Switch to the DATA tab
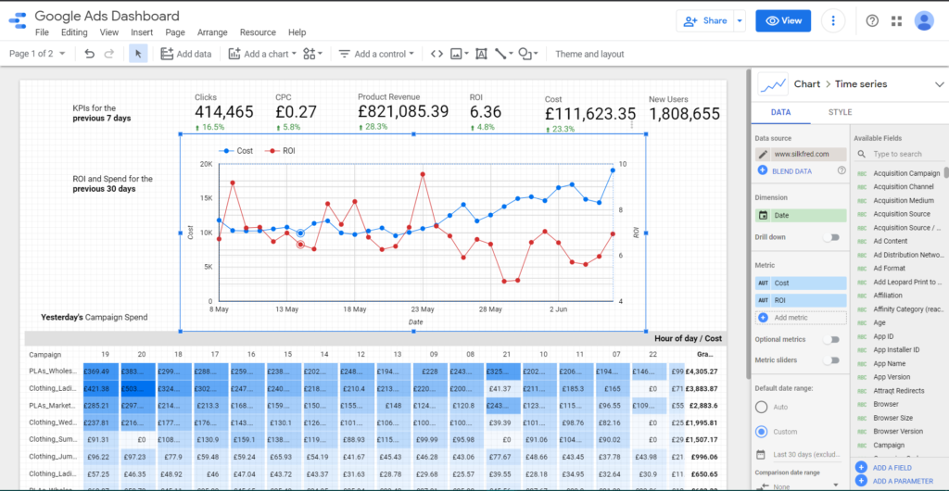The width and height of the screenshot is (949, 491). click(779, 112)
